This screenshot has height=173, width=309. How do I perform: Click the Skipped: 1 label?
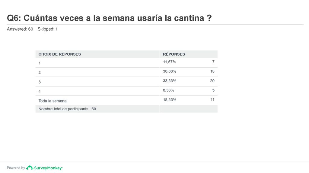coord(47,29)
